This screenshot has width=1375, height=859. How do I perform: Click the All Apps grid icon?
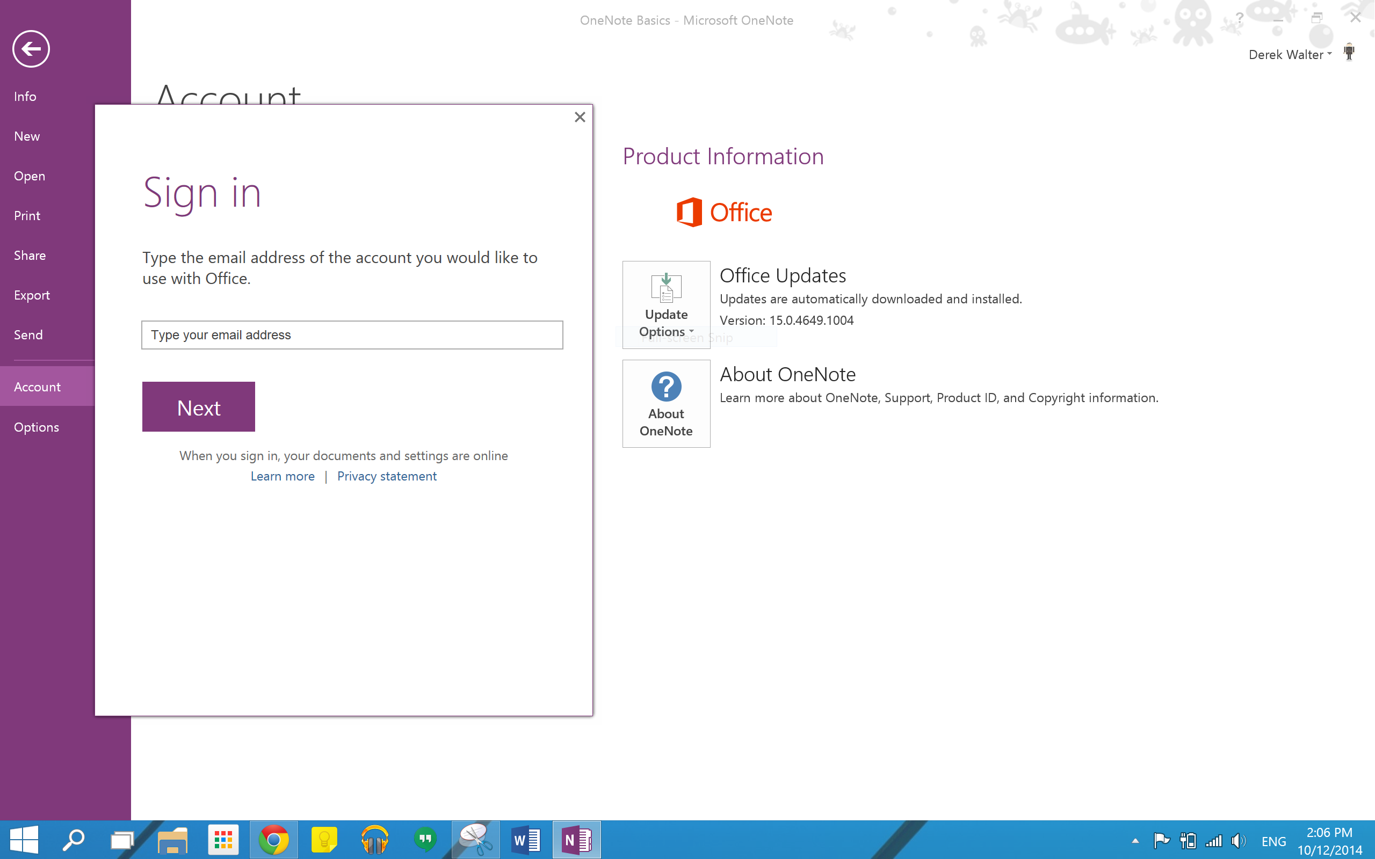(x=223, y=839)
